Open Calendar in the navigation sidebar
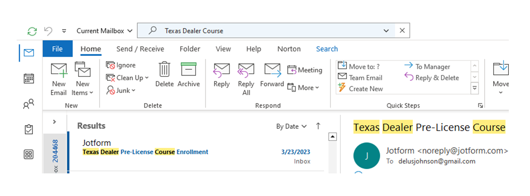 coord(29,78)
